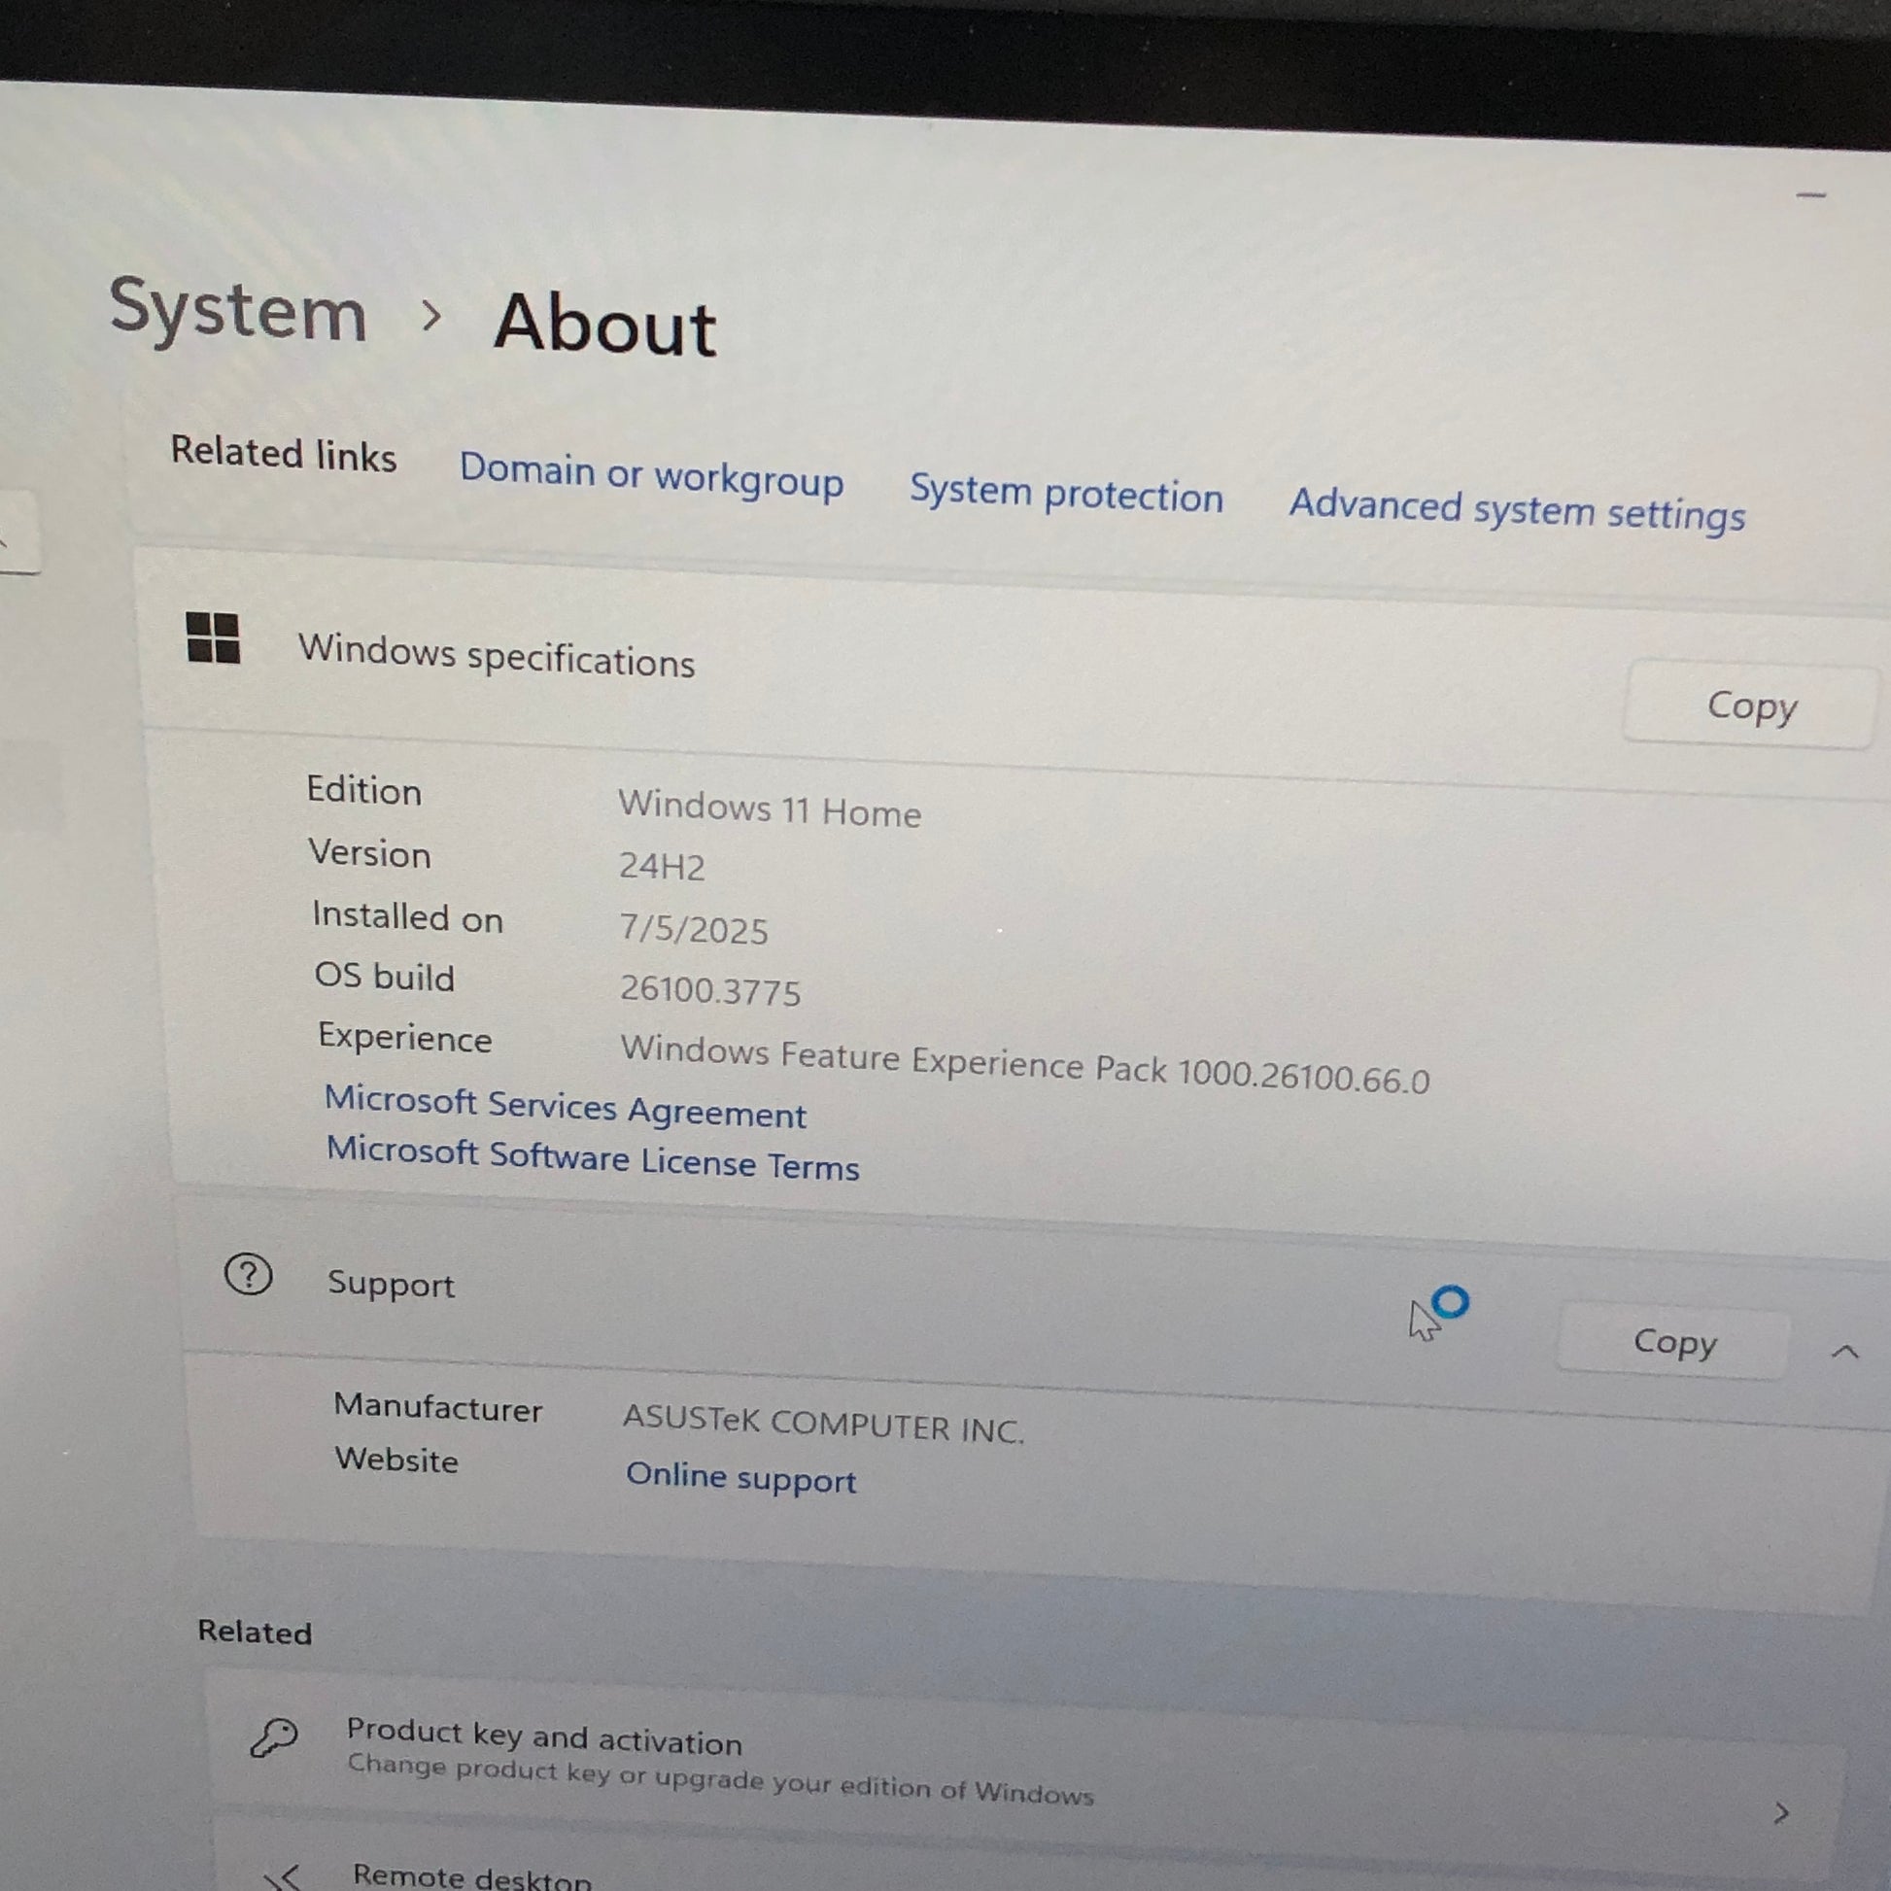Open Domain or workgroup link

coord(651,477)
